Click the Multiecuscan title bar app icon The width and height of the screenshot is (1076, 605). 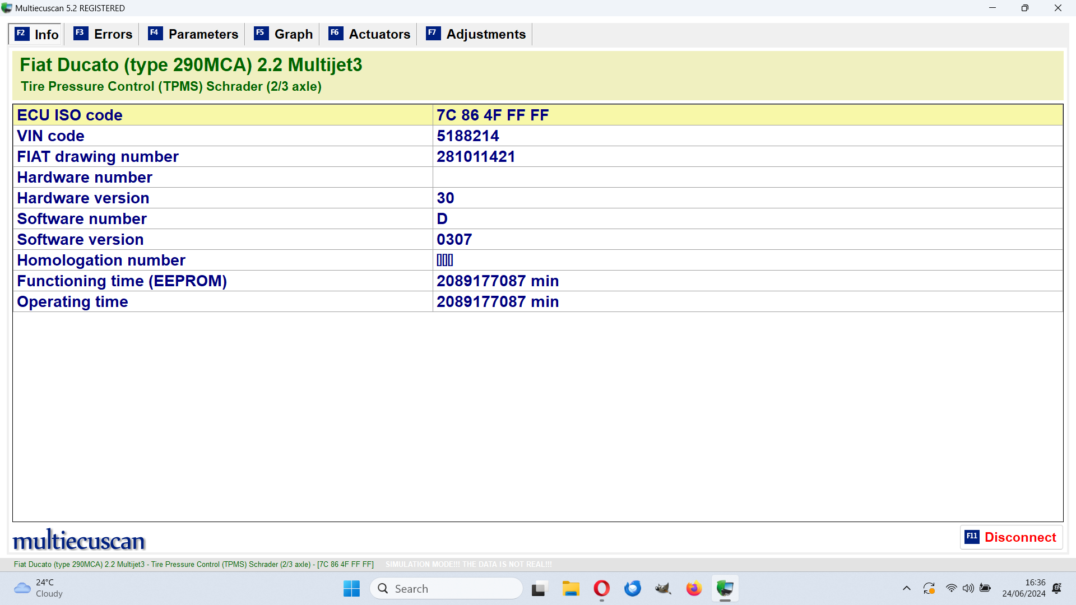click(7, 8)
